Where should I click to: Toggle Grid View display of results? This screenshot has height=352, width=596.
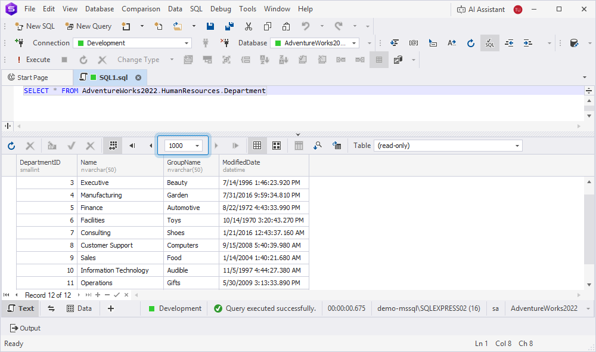pos(257,145)
